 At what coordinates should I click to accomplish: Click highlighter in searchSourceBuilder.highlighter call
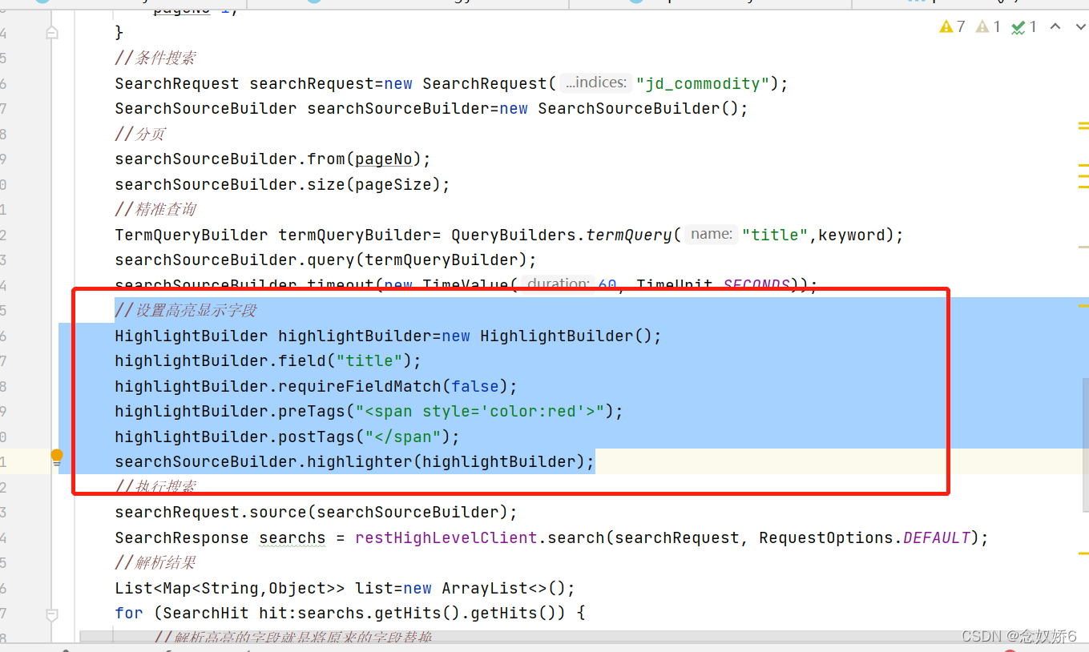pos(360,461)
